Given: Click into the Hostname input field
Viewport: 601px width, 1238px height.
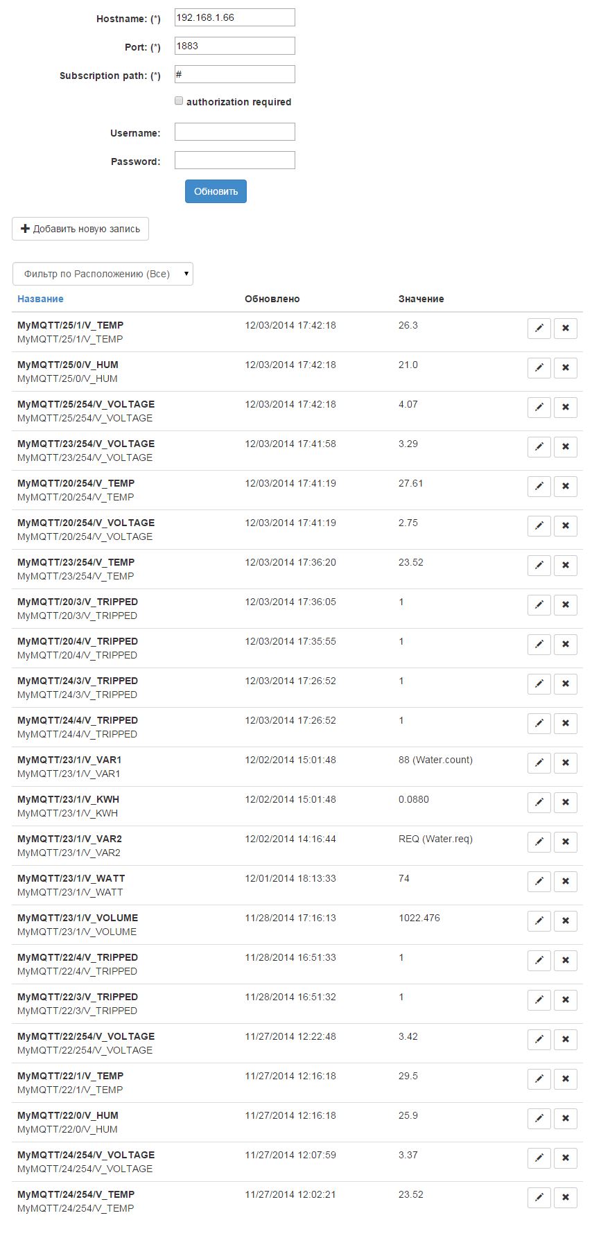Looking at the screenshot, I should (x=234, y=17).
